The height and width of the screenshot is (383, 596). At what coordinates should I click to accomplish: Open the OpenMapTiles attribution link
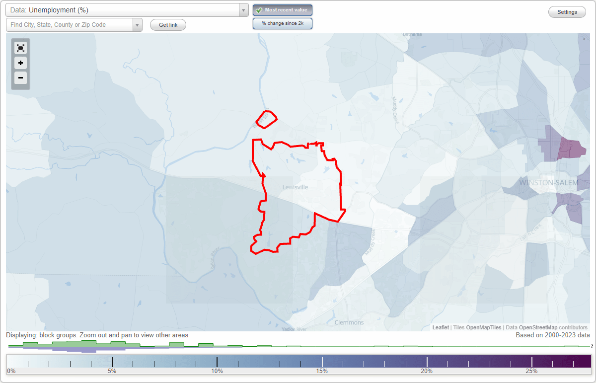[484, 327]
